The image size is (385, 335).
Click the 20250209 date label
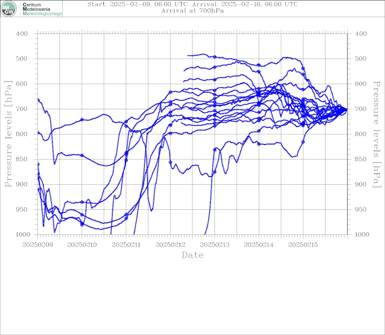tap(37, 245)
